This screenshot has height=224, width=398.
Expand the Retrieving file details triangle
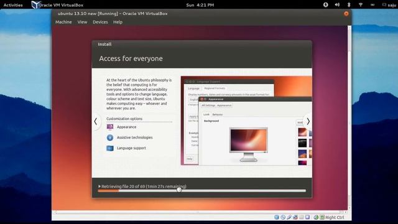[99, 187]
